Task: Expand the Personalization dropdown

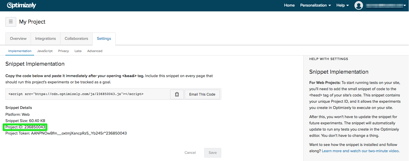Action: [x=316, y=5]
